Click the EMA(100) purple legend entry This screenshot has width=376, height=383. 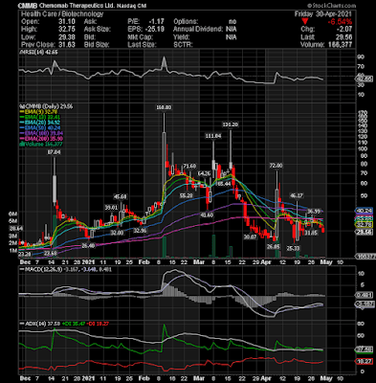[x=41, y=133]
